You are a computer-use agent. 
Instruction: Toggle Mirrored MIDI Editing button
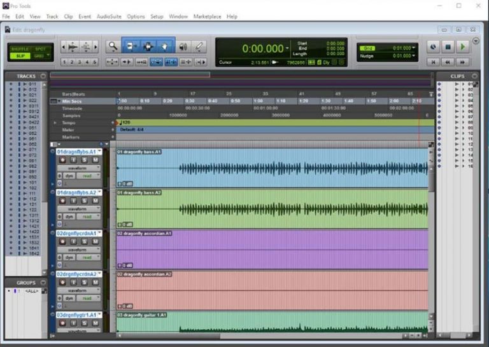141,62
